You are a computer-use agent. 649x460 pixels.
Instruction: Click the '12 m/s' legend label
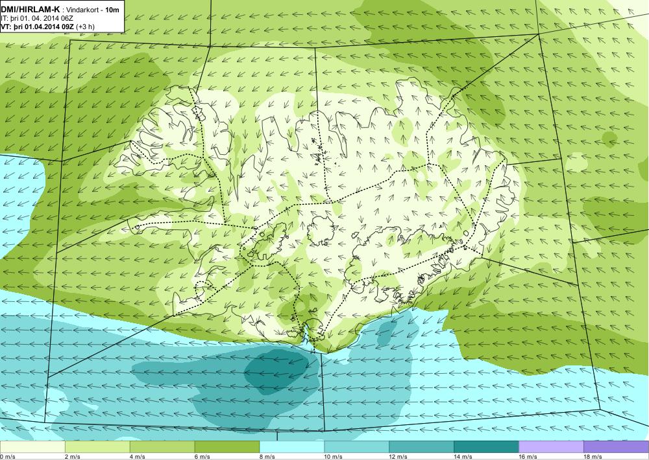(x=398, y=457)
